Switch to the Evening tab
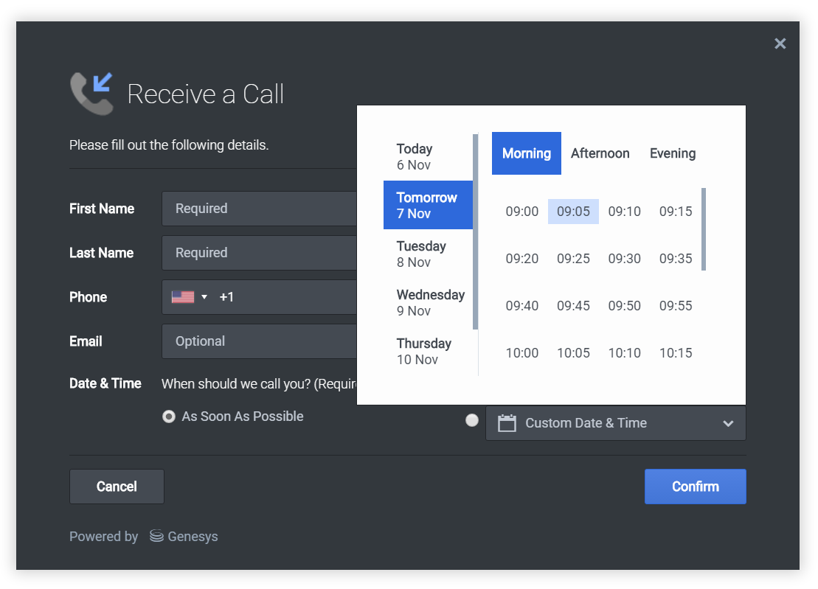818x589 pixels. pos(672,153)
